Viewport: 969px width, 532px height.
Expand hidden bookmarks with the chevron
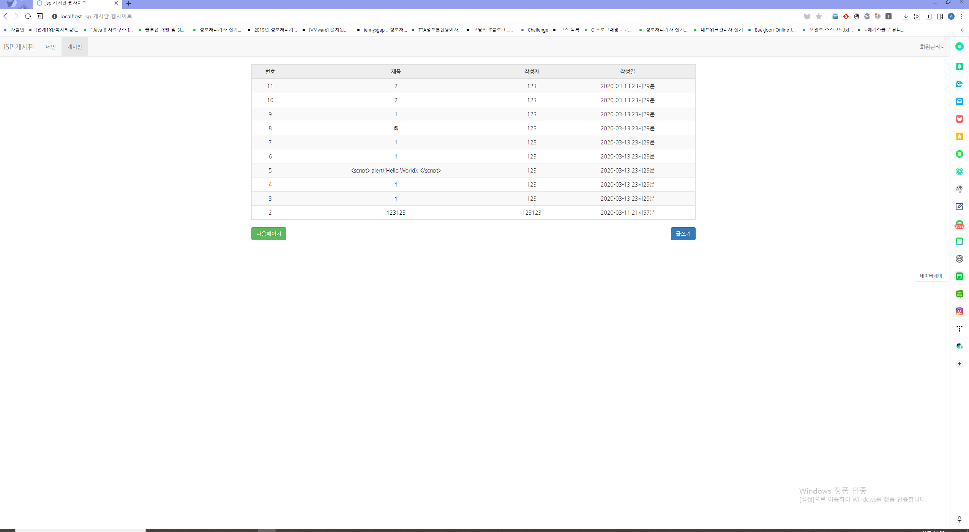tap(962, 30)
